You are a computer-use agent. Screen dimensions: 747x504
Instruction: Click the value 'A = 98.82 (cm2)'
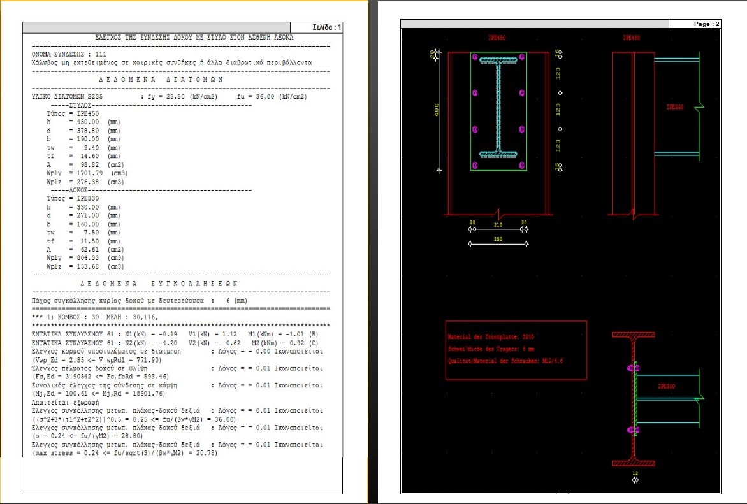[85, 165]
